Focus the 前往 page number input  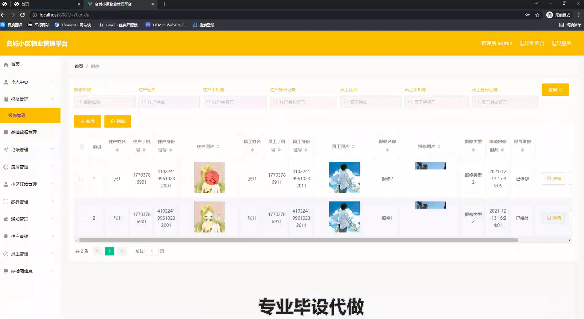click(x=152, y=251)
